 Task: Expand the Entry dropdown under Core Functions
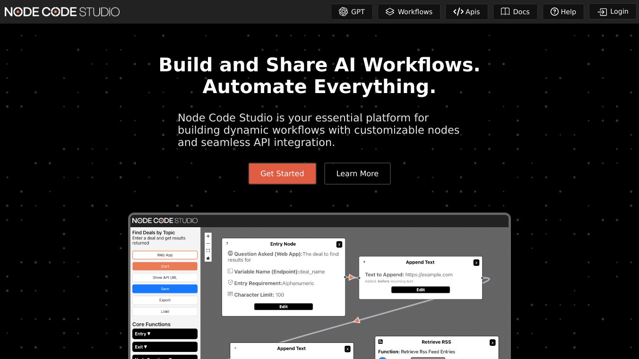(165, 334)
